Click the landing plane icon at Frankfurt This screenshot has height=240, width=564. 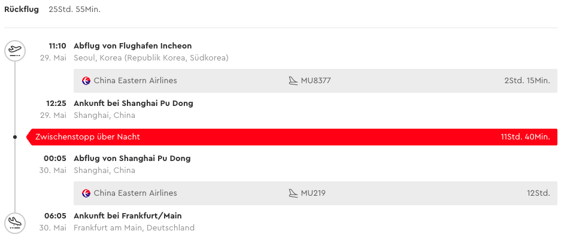click(15, 223)
